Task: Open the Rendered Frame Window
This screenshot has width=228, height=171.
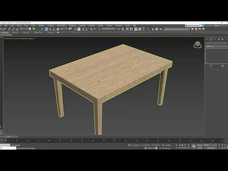Action: (157, 29)
